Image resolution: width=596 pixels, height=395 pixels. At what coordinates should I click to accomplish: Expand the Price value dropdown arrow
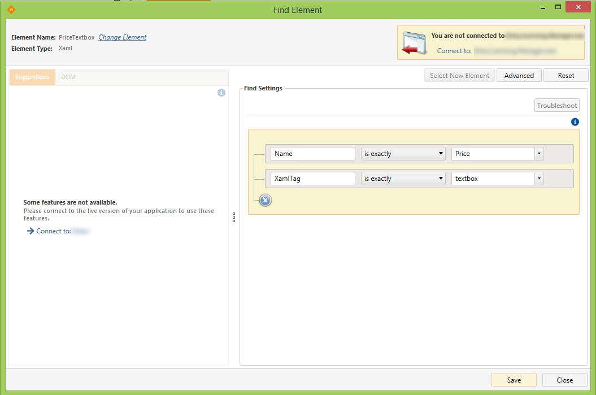pyautogui.click(x=539, y=154)
